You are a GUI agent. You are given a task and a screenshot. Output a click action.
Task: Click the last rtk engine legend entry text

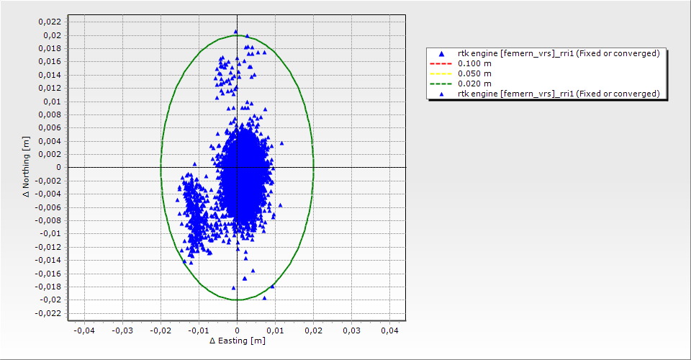click(x=559, y=94)
